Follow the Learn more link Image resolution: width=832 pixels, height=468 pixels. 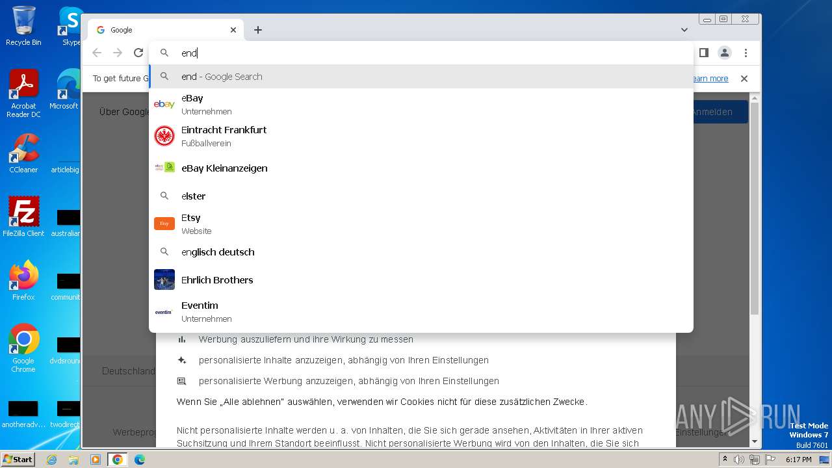(710, 79)
